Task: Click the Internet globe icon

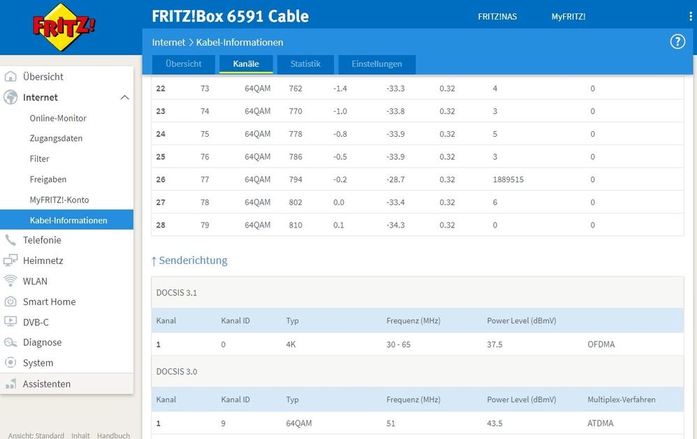Action: tap(10, 97)
